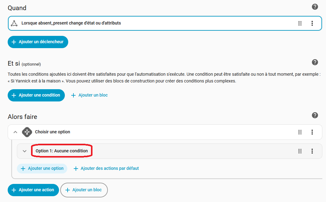326x202 pixels.
Task: Collapse the Choisir une option action
Action: 15,132
